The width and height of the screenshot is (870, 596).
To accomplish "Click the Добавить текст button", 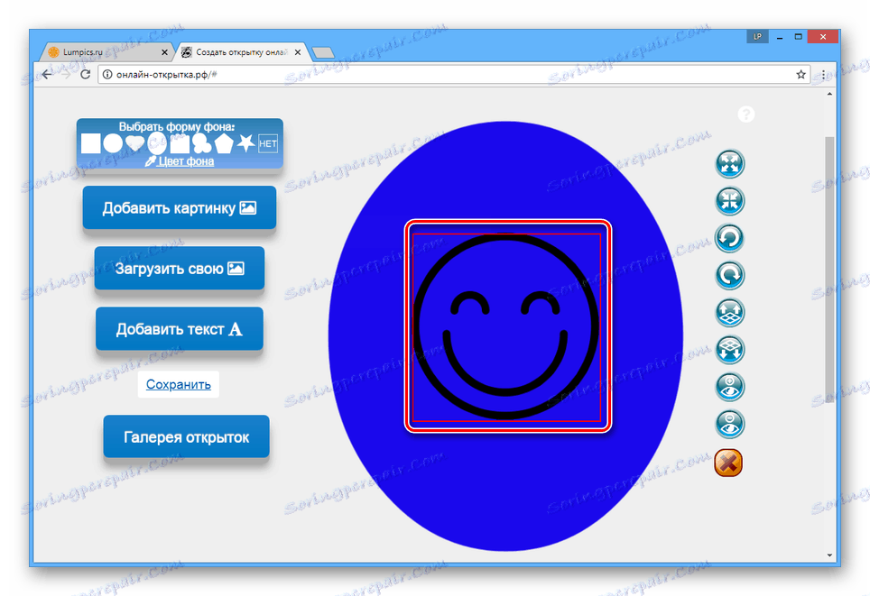I will [x=180, y=329].
